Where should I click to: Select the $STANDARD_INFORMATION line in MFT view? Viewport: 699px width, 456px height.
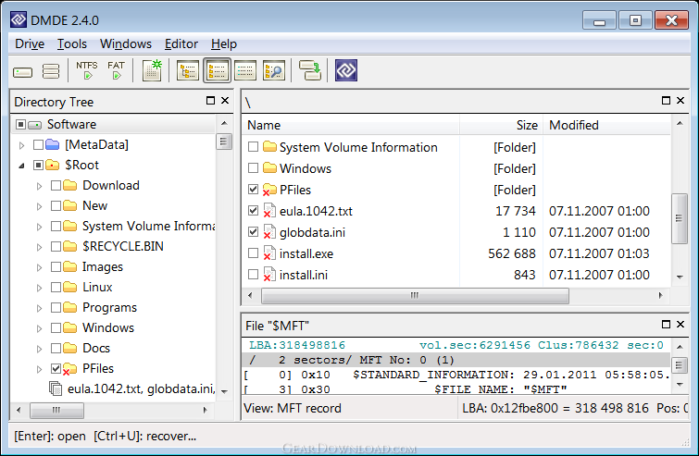point(456,375)
